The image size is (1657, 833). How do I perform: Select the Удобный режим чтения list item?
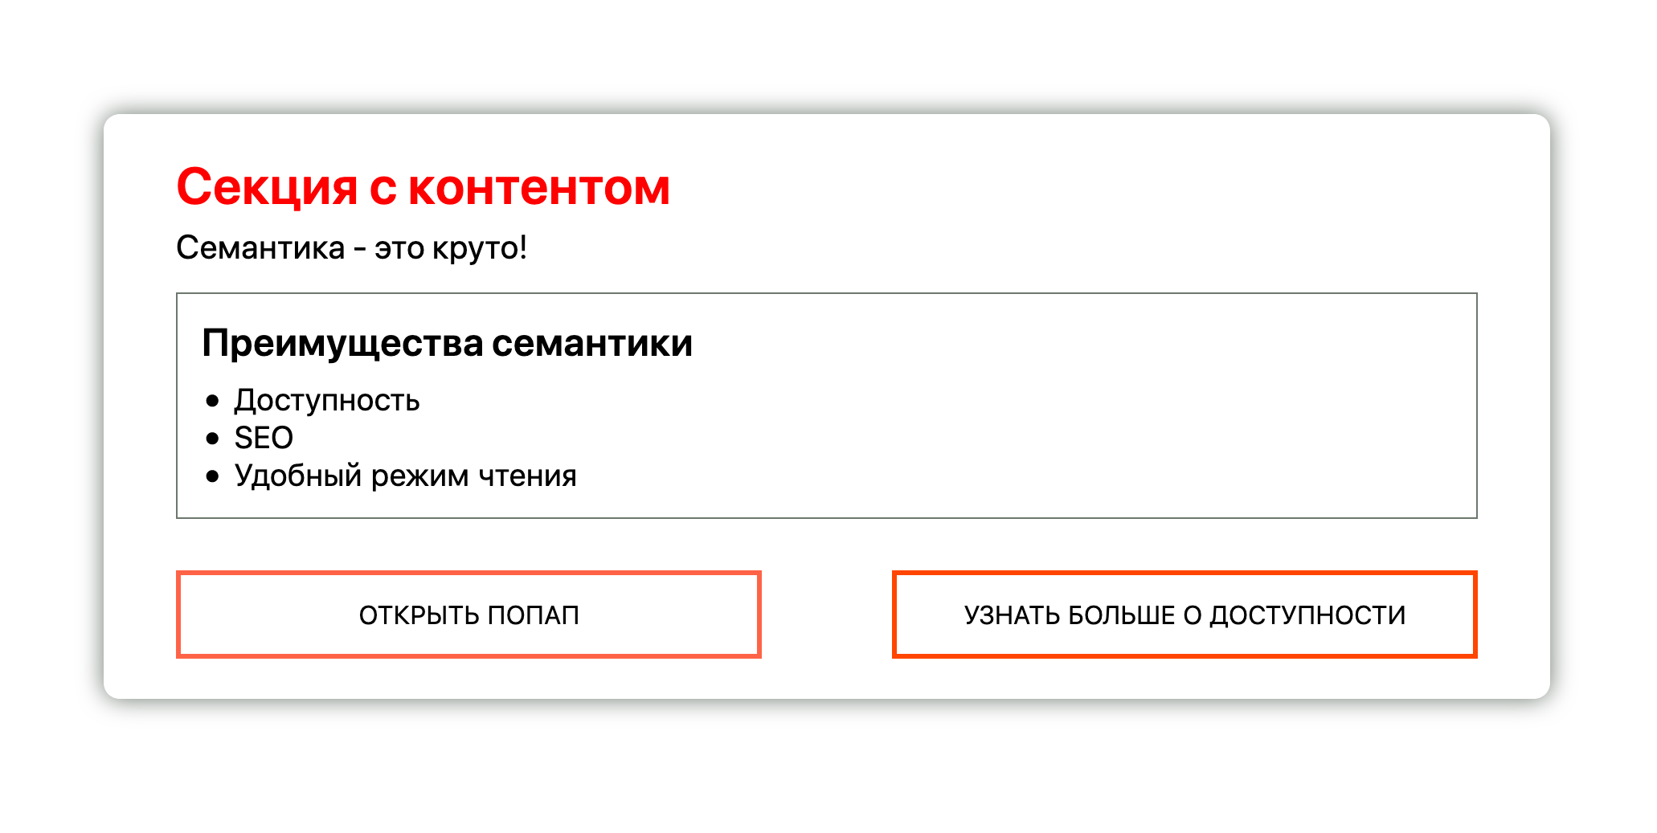click(x=406, y=476)
